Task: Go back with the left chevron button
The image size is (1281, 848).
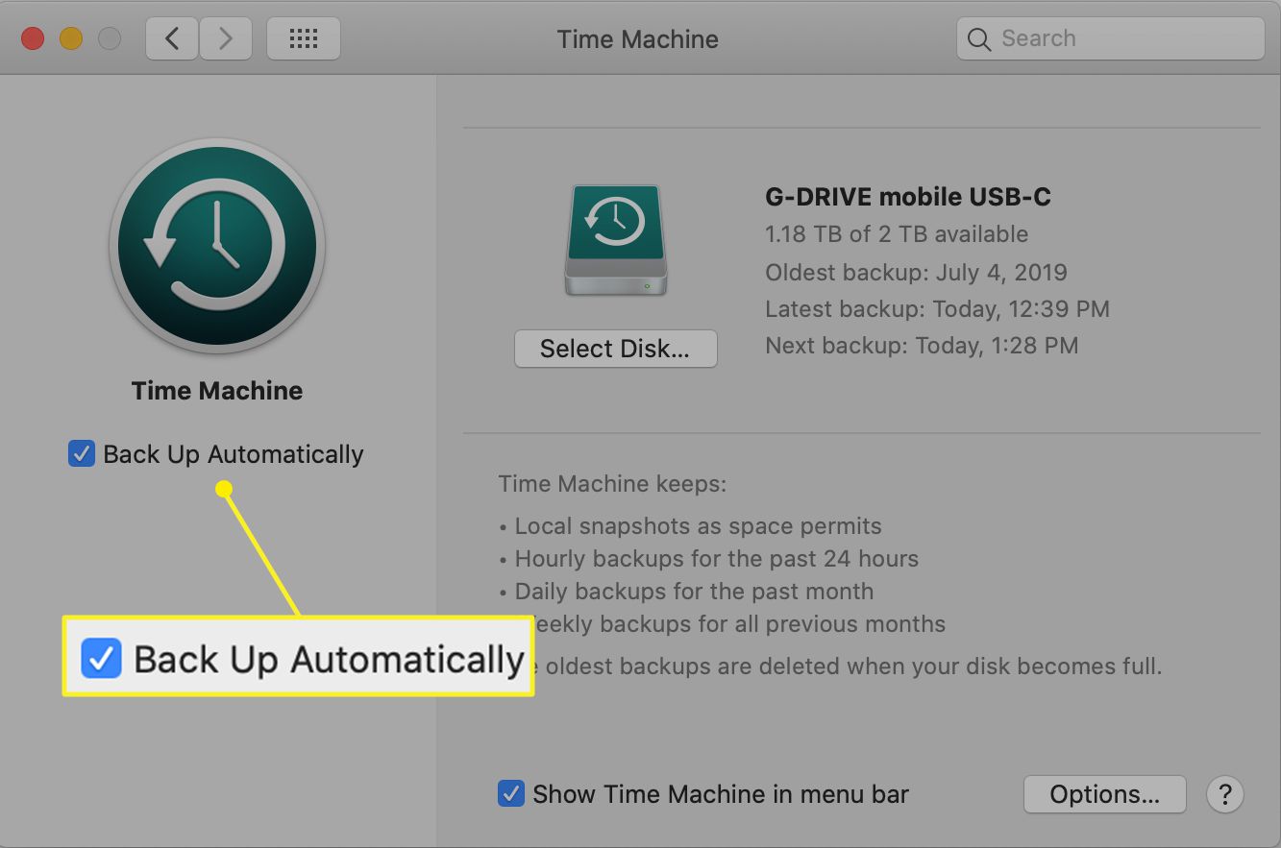Action: (173, 38)
